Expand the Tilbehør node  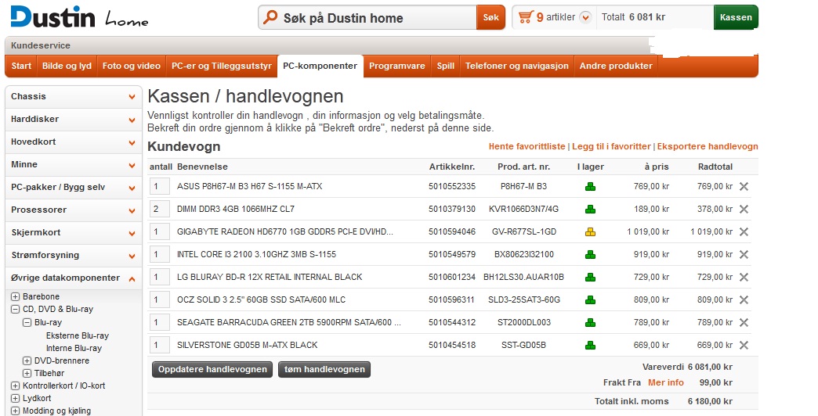[27, 373]
